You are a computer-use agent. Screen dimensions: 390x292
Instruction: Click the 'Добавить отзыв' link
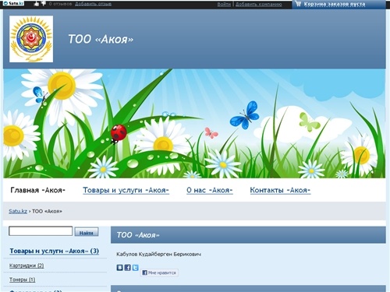click(93, 4)
